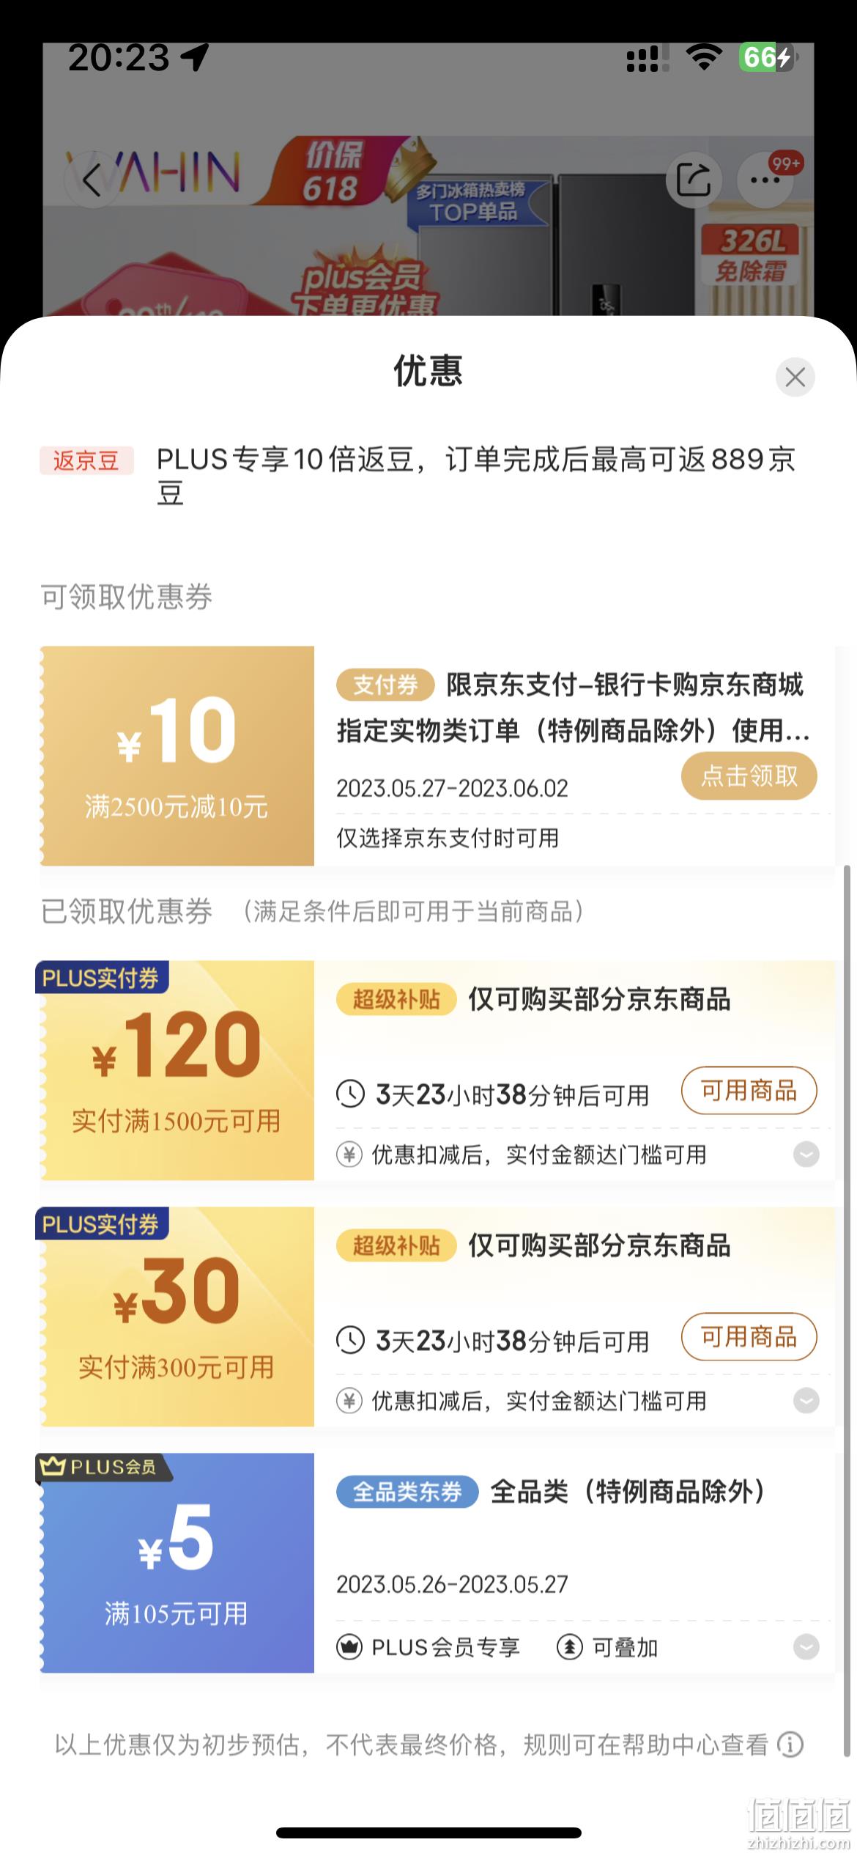Screen dimensions: 857x1856
Task: View 可用商品 for the ¥120 coupon
Action: pyautogui.click(x=749, y=1090)
